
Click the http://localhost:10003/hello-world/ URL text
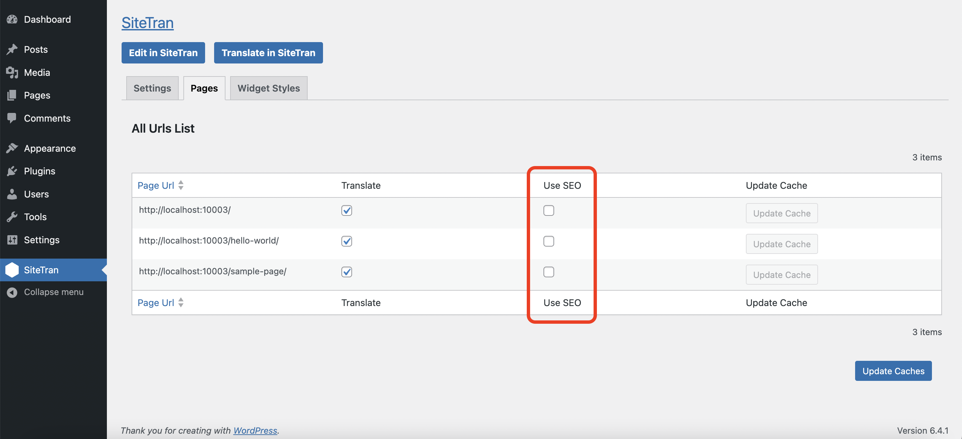[209, 240]
